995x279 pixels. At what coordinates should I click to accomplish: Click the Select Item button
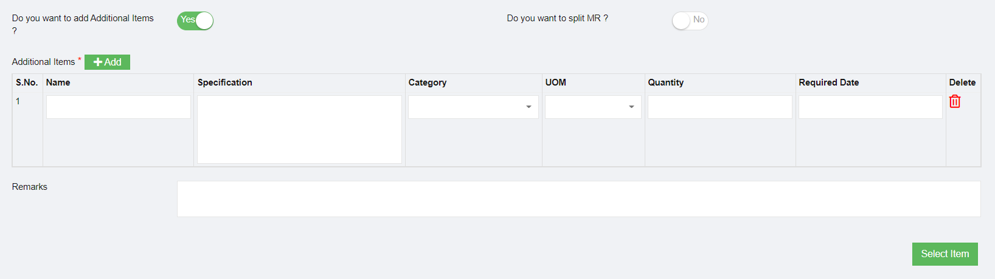(945, 254)
